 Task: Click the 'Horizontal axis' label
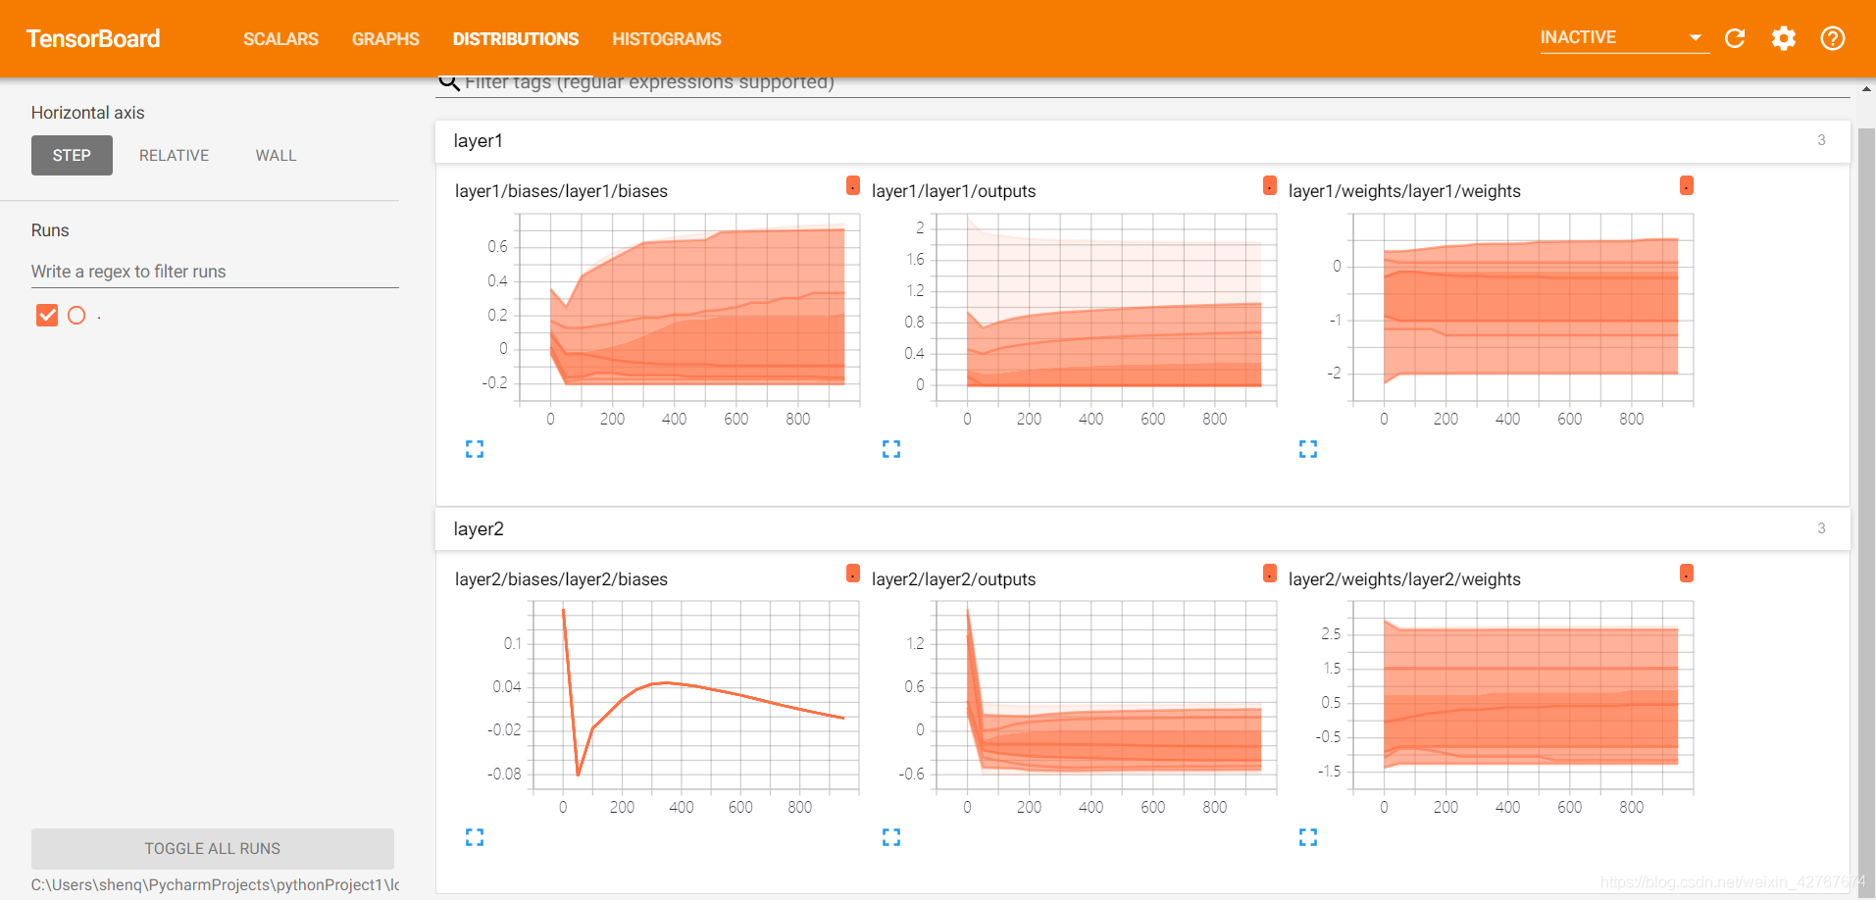pos(87,113)
